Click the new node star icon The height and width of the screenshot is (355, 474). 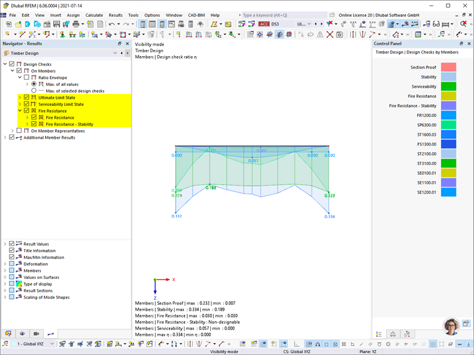pyautogui.click(x=7, y=35)
